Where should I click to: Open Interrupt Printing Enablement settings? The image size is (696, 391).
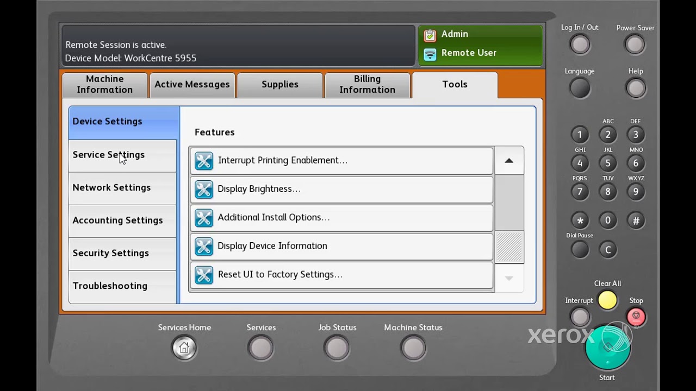point(341,161)
